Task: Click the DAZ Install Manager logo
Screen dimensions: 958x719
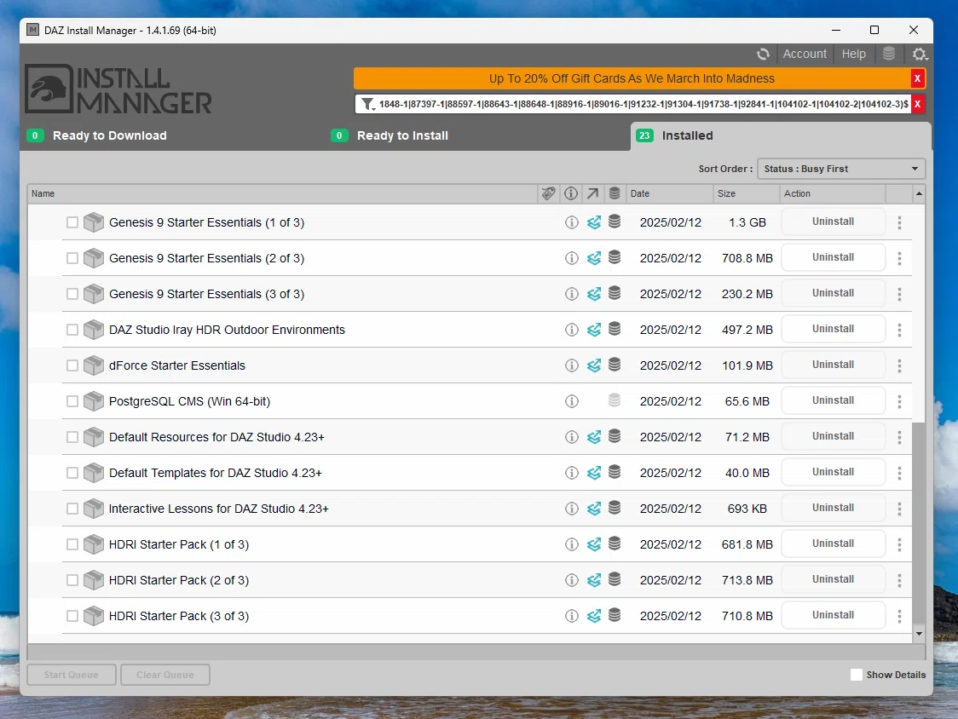Action: coord(118,89)
